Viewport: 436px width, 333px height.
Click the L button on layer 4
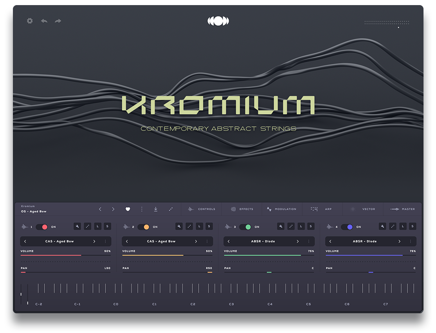point(402,226)
